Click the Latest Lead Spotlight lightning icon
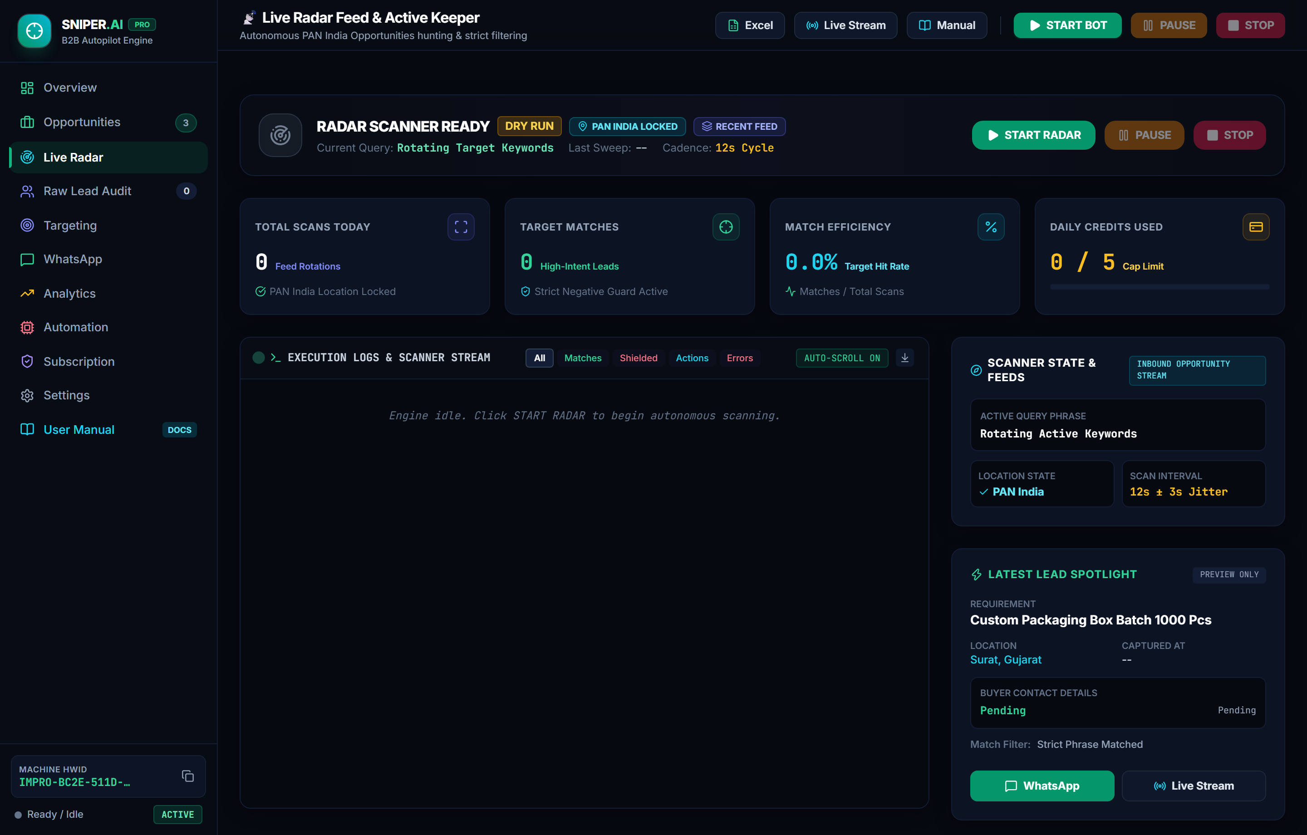The height and width of the screenshot is (835, 1307). click(976, 575)
